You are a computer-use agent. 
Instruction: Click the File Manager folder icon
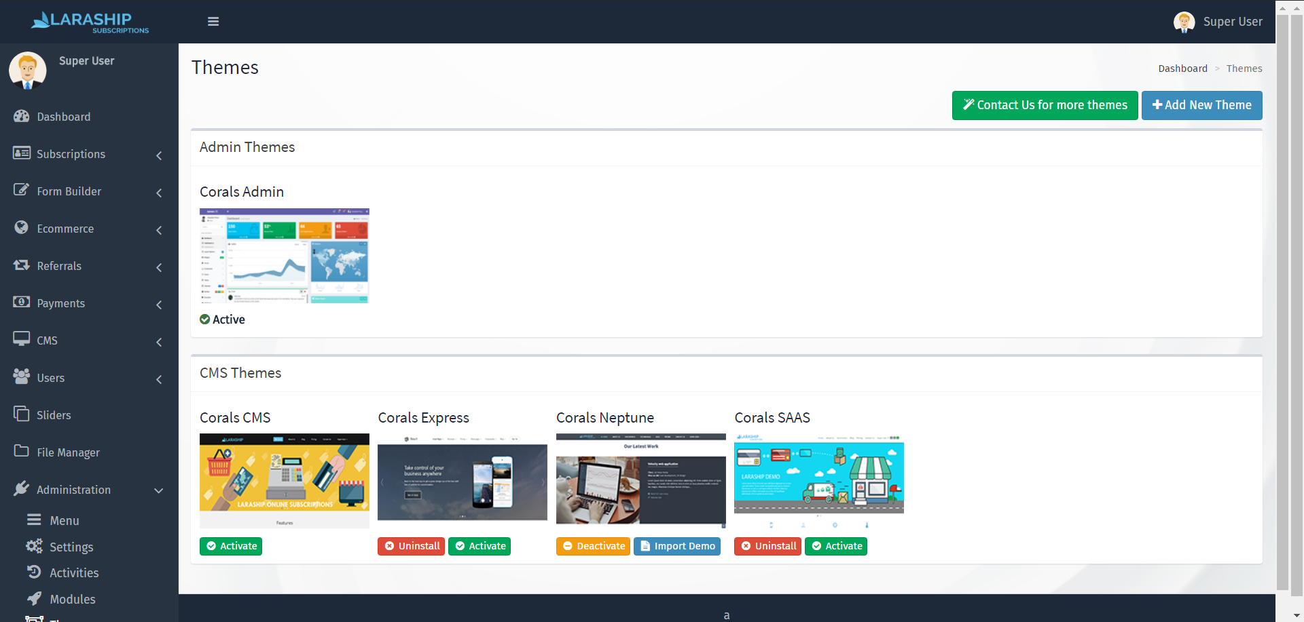click(22, 451)
